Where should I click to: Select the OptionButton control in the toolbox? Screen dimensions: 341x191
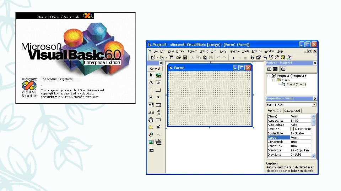tap(158, 97)
